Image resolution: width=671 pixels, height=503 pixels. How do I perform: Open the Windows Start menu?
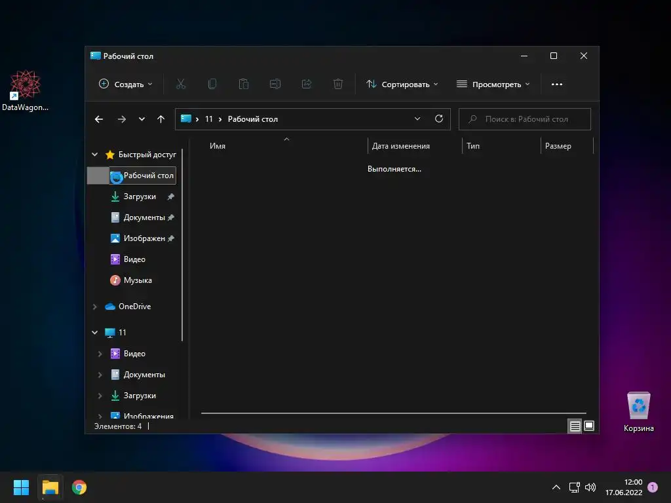pyautogui.click(x=21, y=487)
